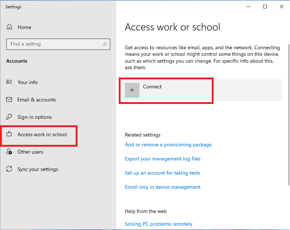Open Add or remove a provisioning package
Image resolution: width=290 pixels, height=230 pixels.
click(168, 145)
